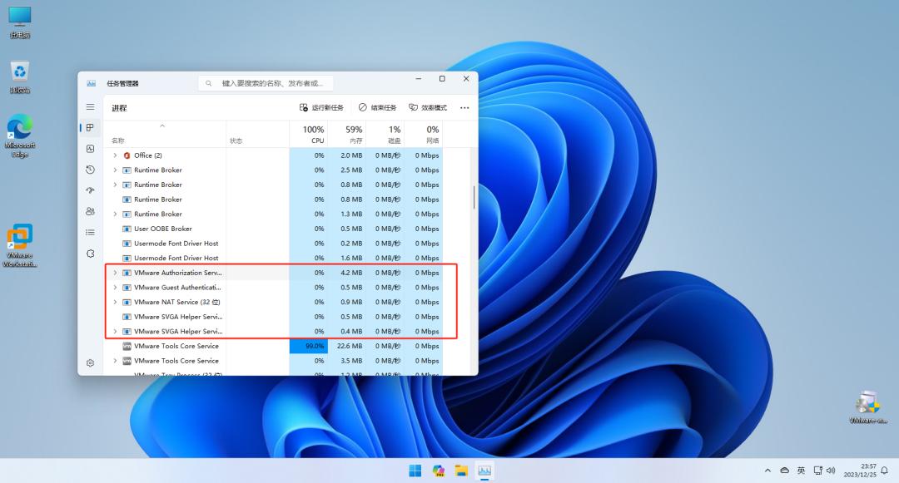Open the more options (...) menu
899x483 pixels.
(x=464, y=107)
